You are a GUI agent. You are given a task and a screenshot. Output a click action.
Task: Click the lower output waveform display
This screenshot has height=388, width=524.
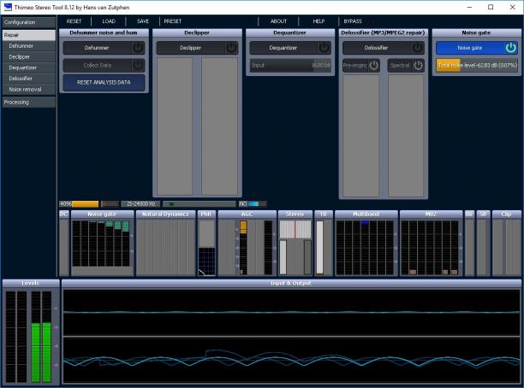click(291, 360)
